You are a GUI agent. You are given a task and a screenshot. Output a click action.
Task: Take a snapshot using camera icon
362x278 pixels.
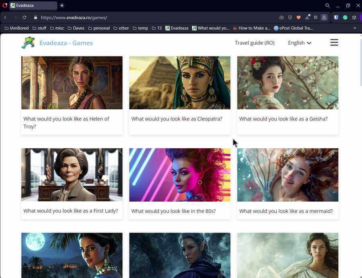pos(282,18)
